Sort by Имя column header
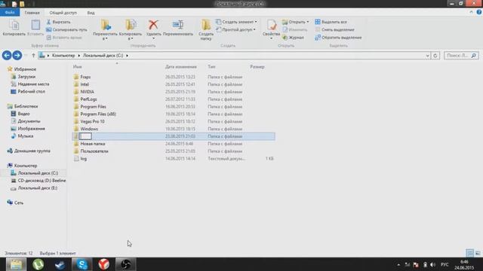 click(x=77, y=67)
